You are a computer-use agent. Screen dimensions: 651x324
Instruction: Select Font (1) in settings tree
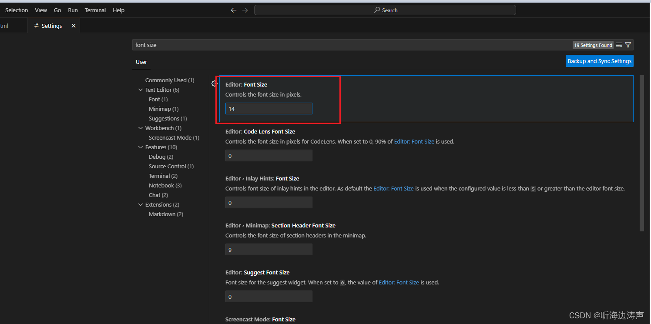coord(158,99)
